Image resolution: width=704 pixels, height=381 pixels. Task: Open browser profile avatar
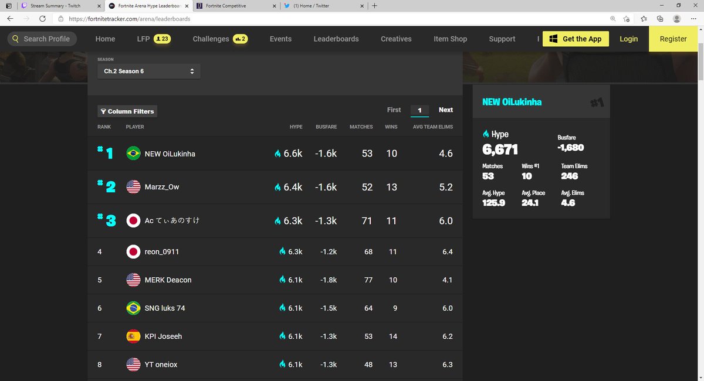677,19
